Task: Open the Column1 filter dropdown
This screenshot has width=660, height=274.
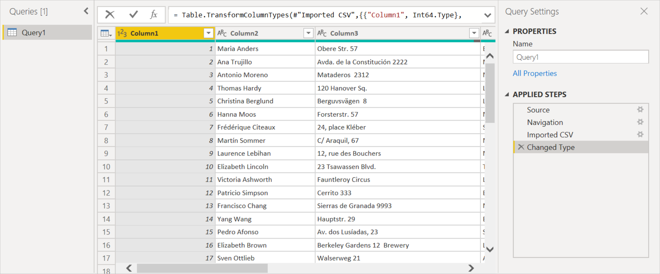Action: [208, 33]
